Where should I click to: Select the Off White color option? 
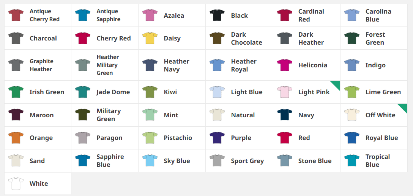point(374,115)
